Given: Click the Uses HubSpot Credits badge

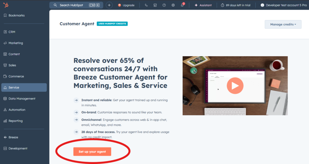Looking at the screenshot, I should [112, 23].
